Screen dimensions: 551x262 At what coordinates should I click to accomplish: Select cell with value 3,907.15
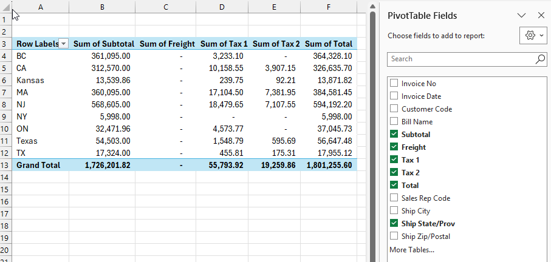[x=275, y=68]
